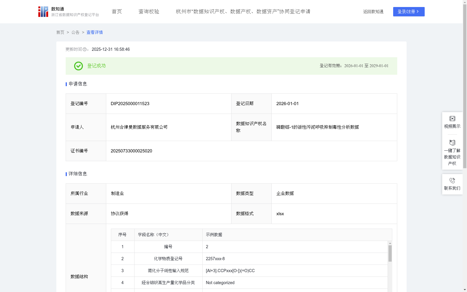Click the data structure table scrollbar thumb
Screen dimensions: 467x292
(x=390, y=253)
